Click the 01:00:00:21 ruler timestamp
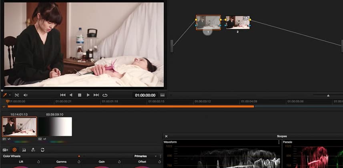This screenshot has height=168, width=343. coord(64,102)
